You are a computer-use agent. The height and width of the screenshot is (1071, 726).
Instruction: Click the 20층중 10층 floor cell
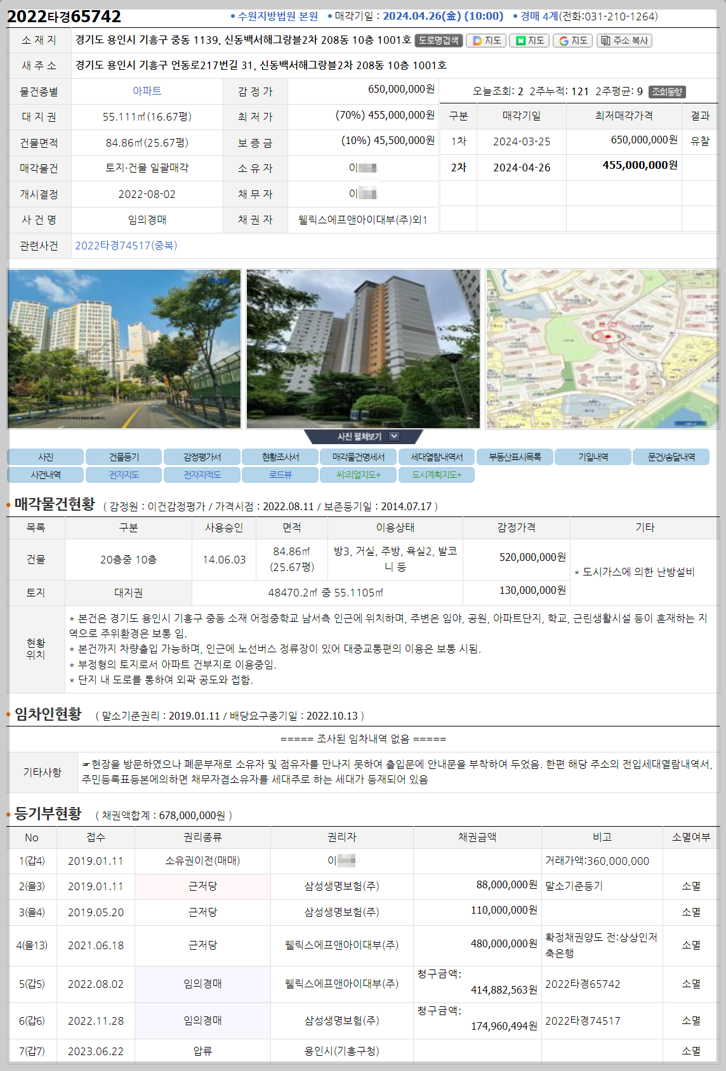pos(128,560)
